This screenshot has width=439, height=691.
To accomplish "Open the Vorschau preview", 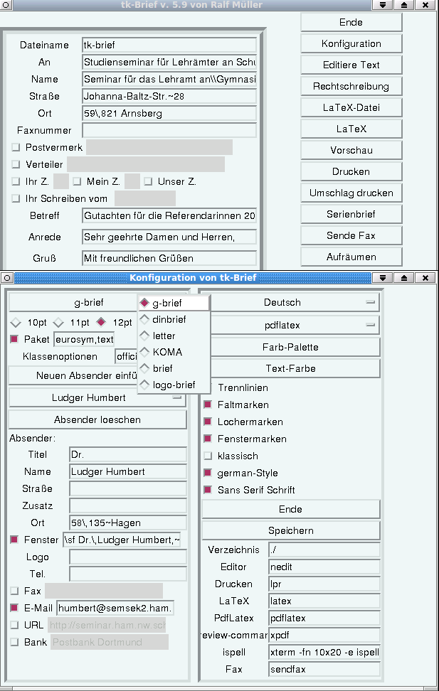I will click(x=351, y=150).
